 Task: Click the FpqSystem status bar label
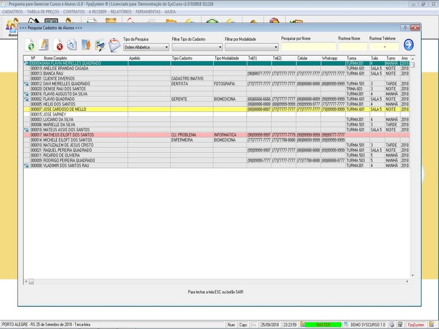(x=416, y=325)
